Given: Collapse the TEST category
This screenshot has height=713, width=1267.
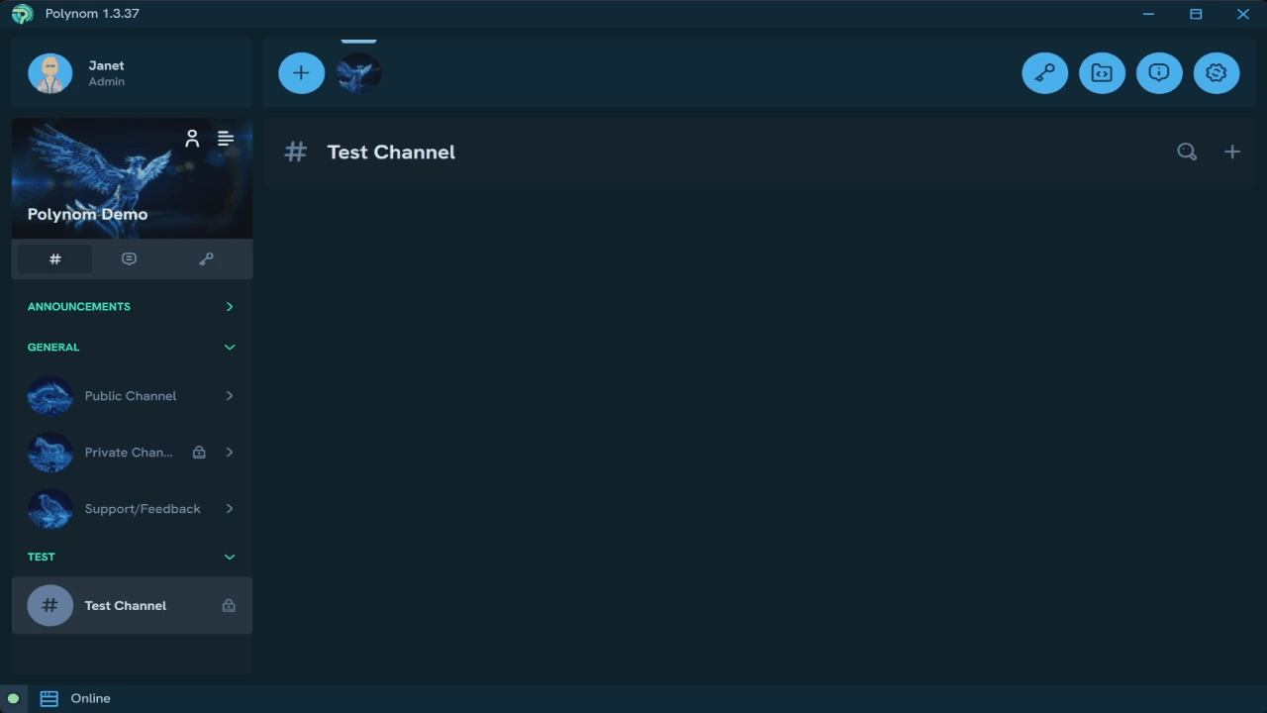Looking at the screenshot, I should tap(229, 557).
